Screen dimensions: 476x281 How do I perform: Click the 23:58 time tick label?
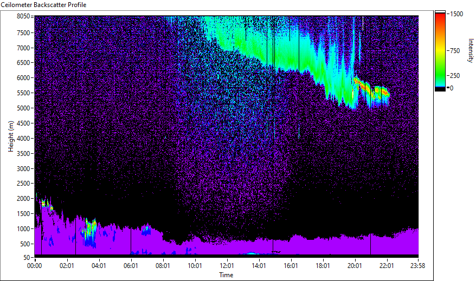click(x=417, y=266)
